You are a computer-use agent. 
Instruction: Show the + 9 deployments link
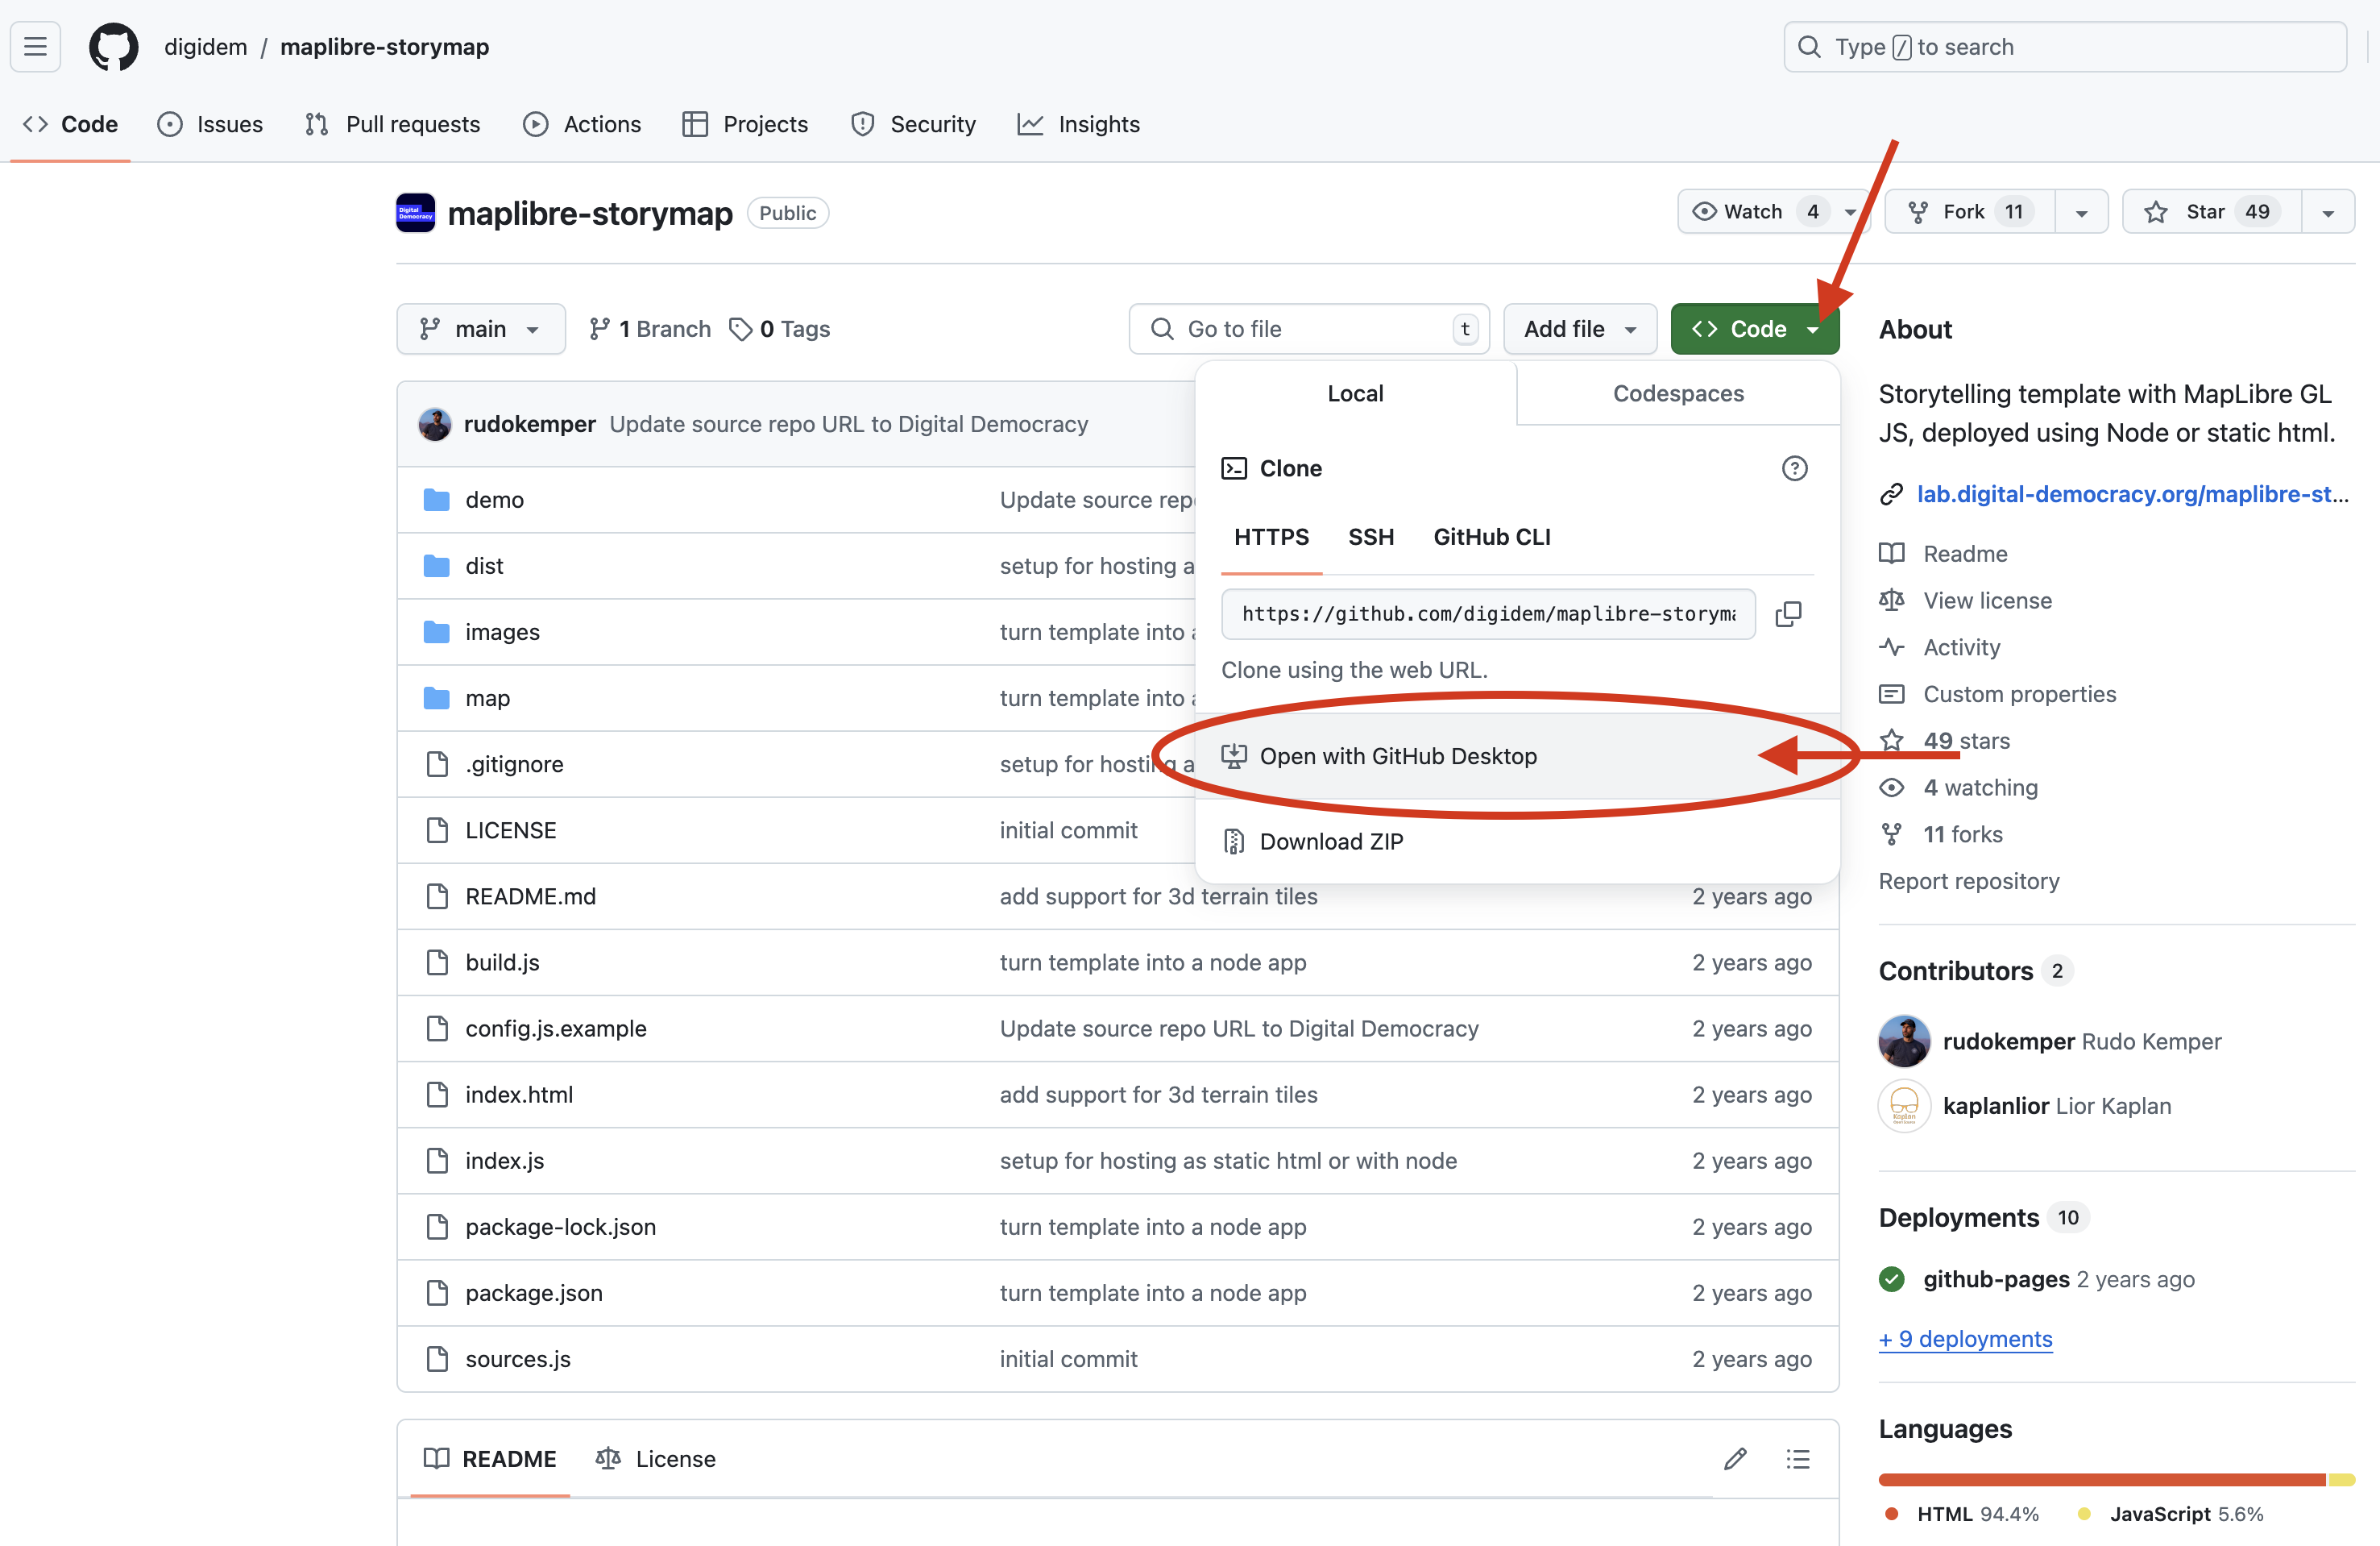(x=1964, y=1339)
